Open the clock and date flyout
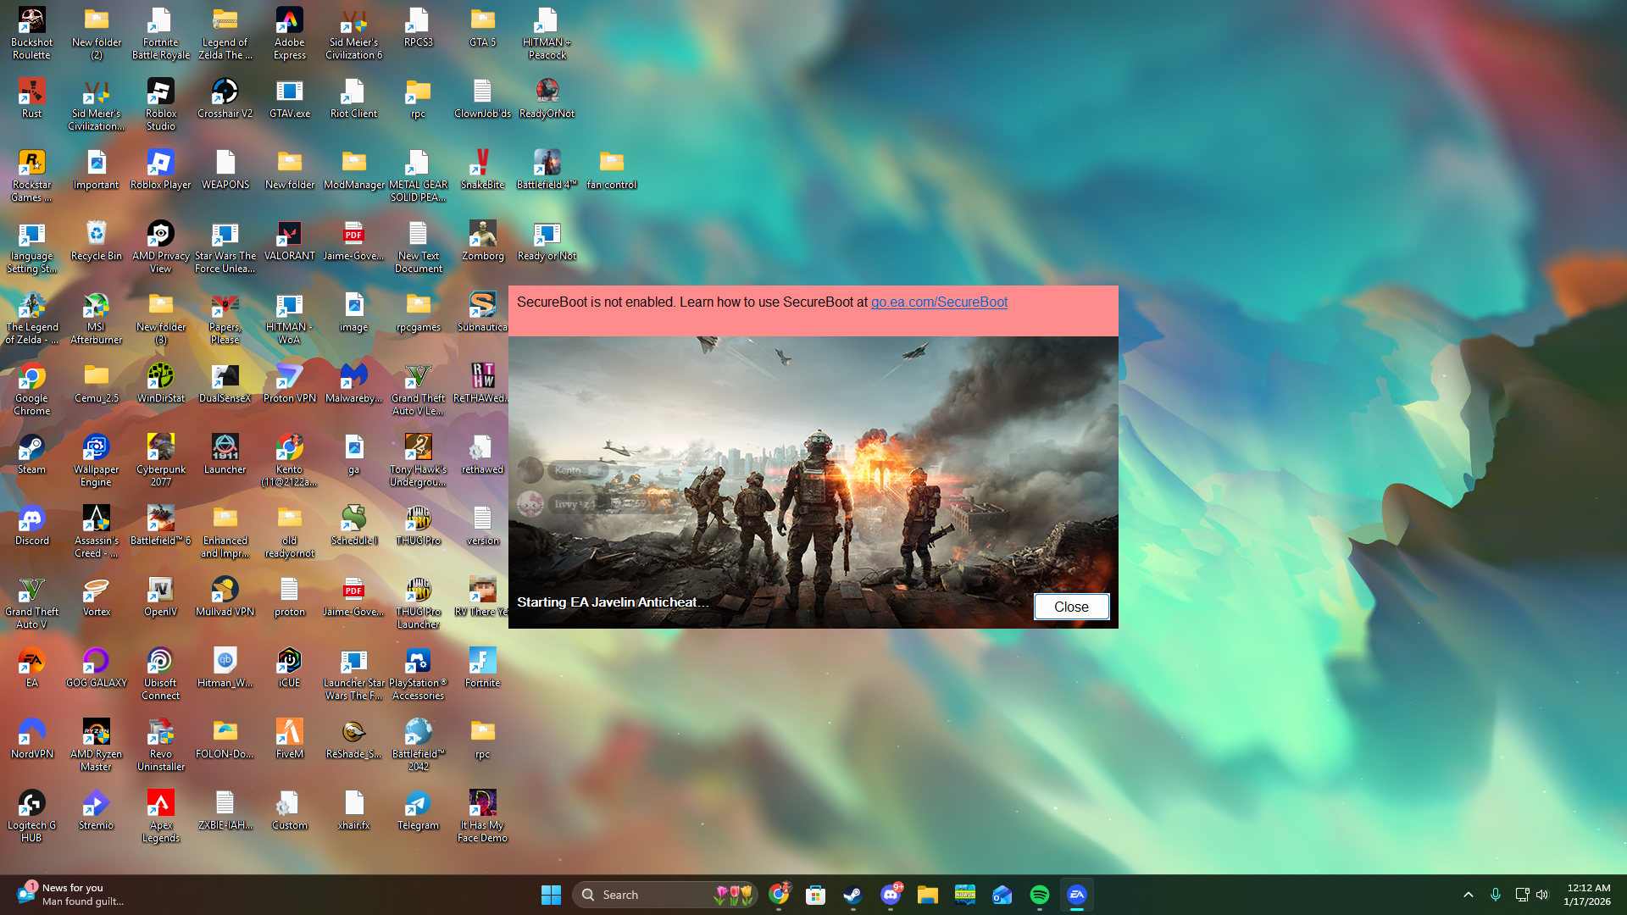This screenshot has height=915, width=1627. pos(1587,895)
